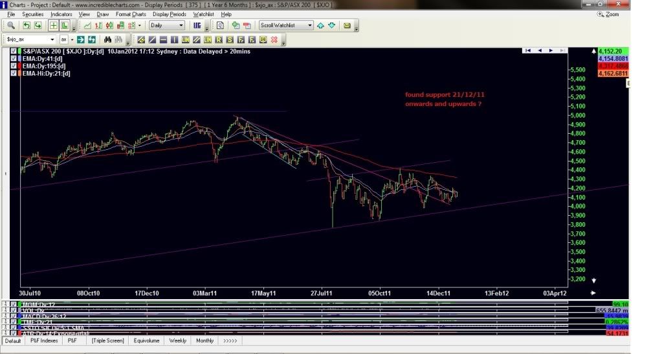Click the remove from watchlist red icon
The width and height of the screenshot is (662, 354).
point(247,25)
